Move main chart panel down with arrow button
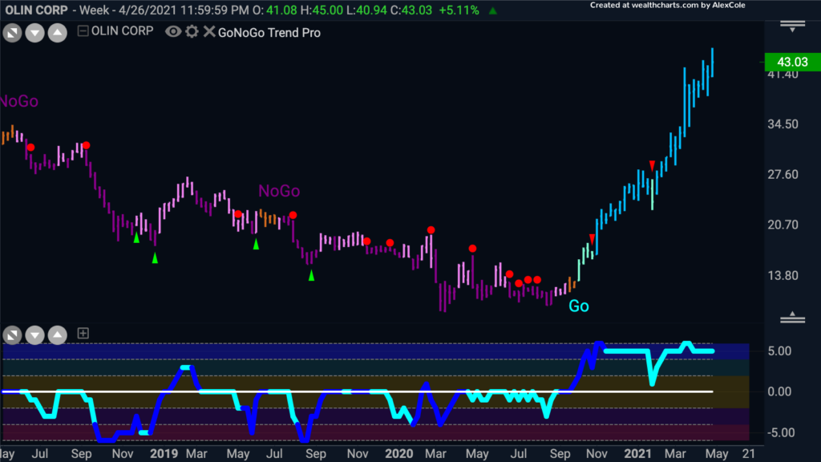The image size is (821, 462). point(35,33)
